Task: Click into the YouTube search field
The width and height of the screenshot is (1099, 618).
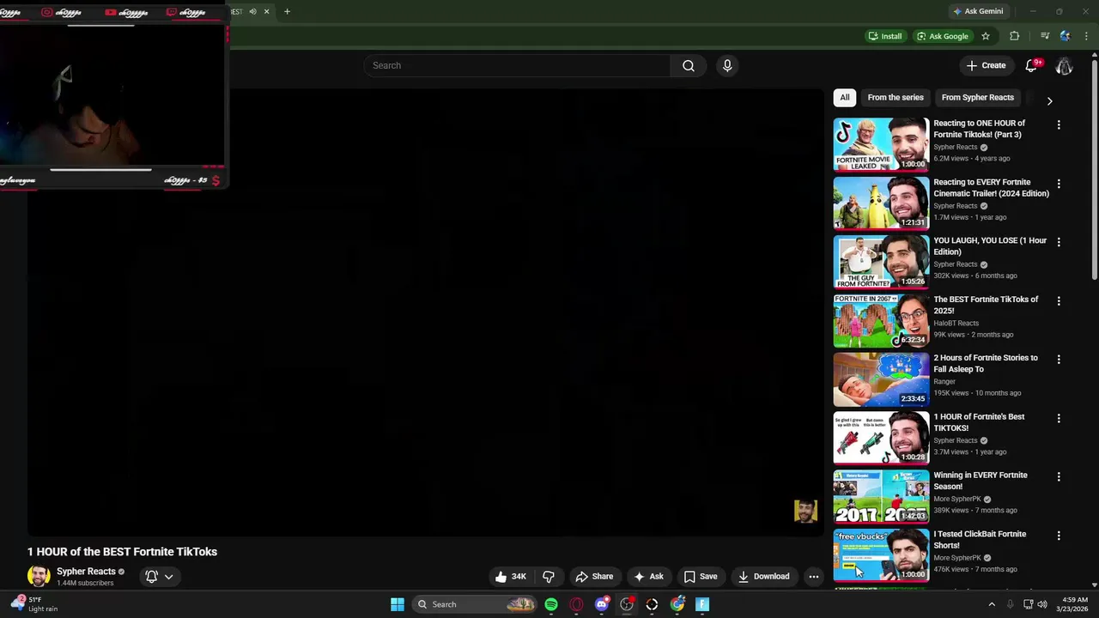Action: [x=518, y=65]
